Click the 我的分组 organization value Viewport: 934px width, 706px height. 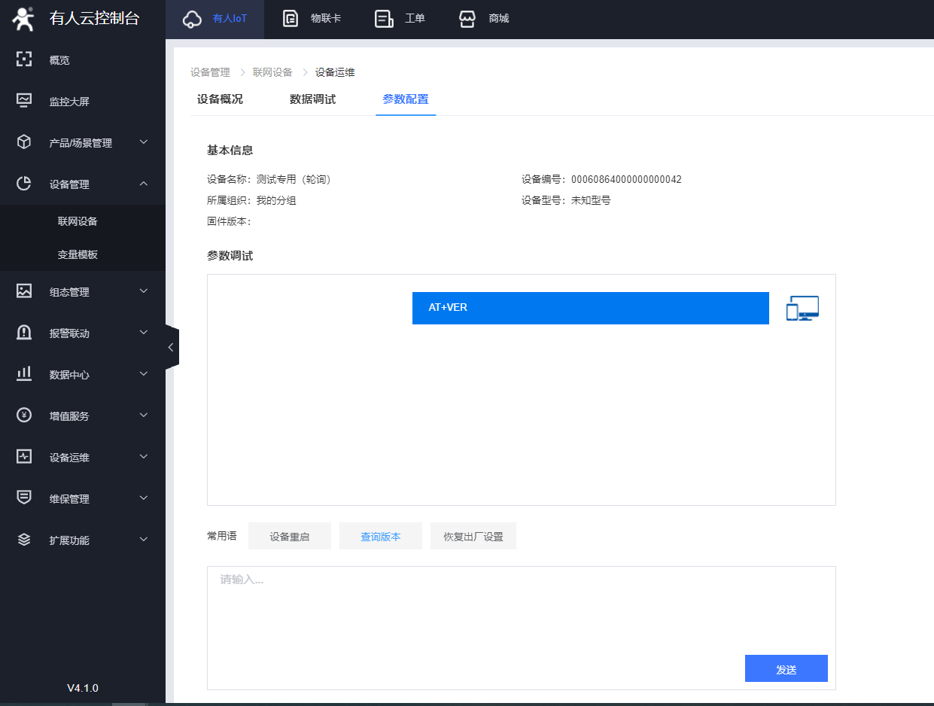(x=275, y=201)
